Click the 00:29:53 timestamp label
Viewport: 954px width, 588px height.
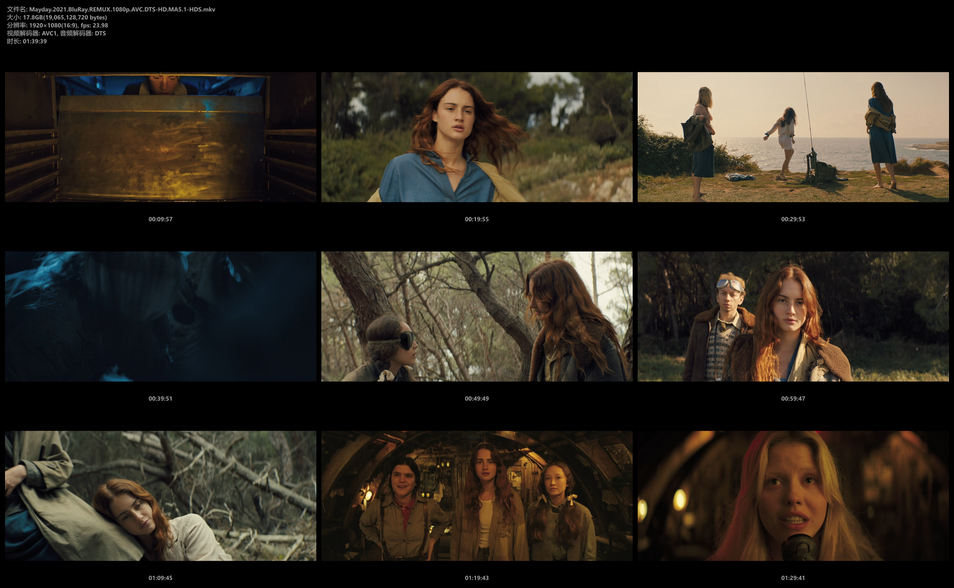pos(793,219)
